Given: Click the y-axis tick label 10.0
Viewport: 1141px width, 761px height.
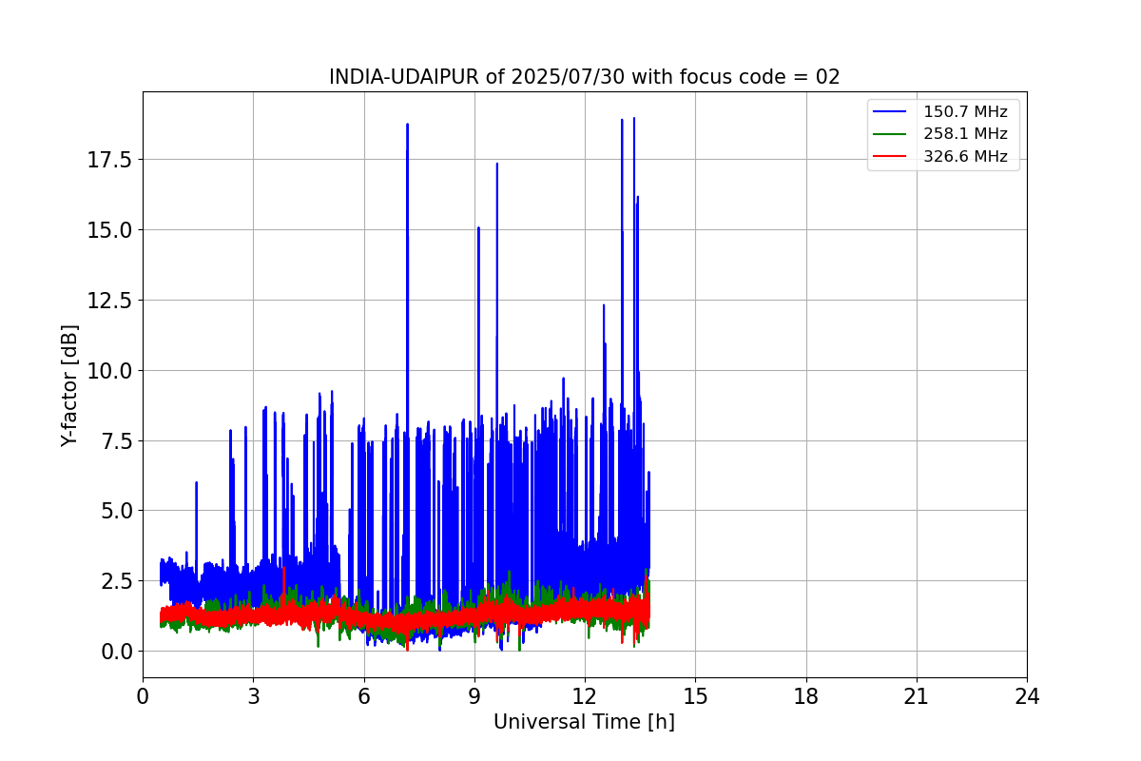Looking at the screenshot, I should 111,370.
